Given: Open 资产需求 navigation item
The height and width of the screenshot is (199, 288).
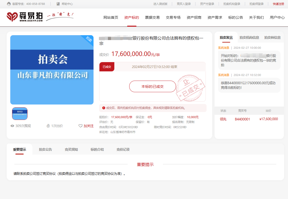Looking at the screenshot, I should 215,17.
